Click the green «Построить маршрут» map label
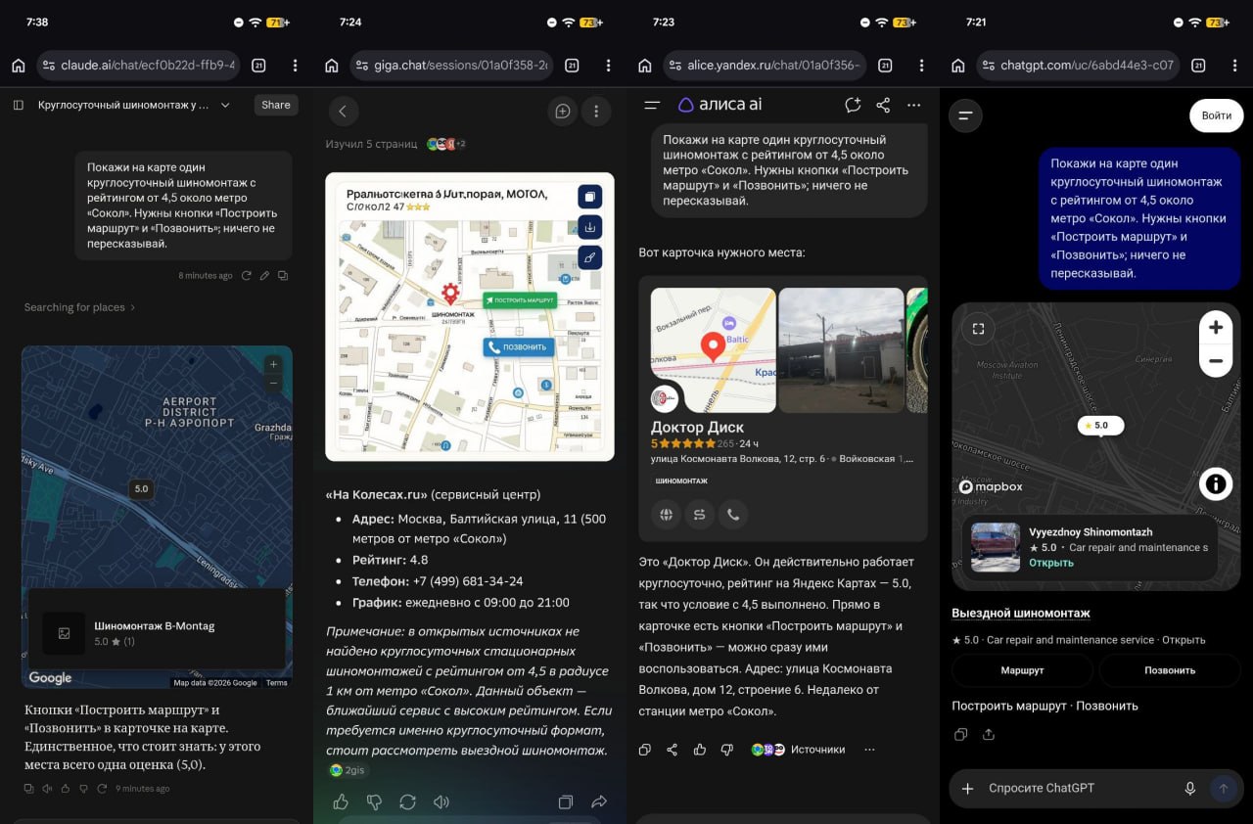 (520, 300)
